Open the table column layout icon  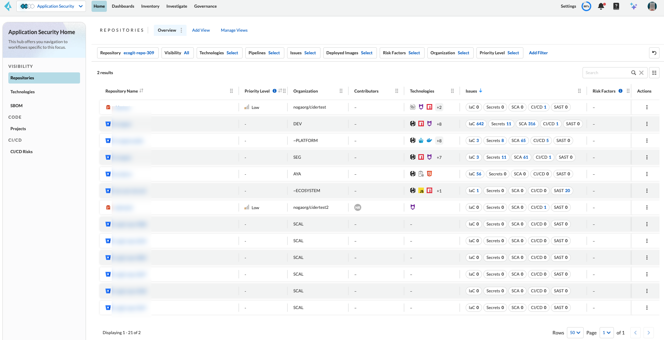654,73
